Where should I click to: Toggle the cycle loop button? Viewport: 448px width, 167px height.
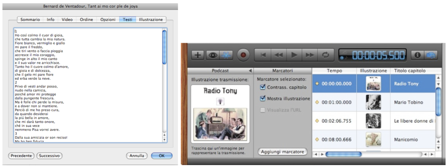coord(325,55)
